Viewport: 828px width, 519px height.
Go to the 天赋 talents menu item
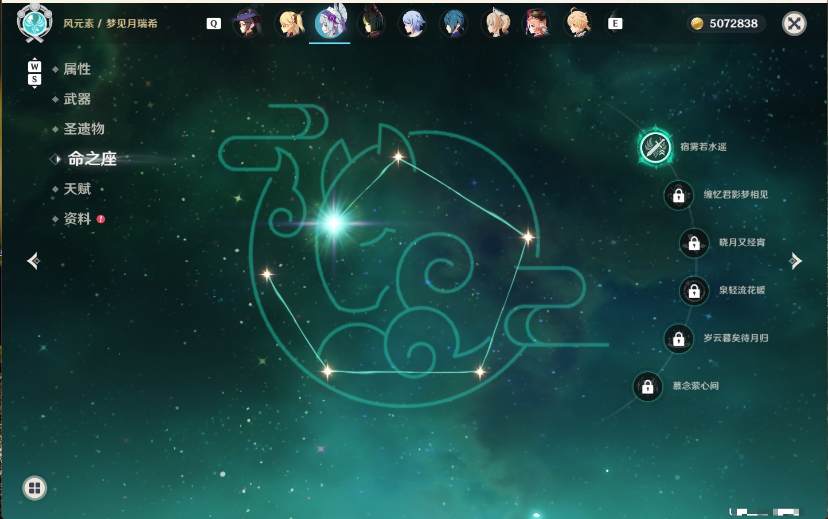77,189
